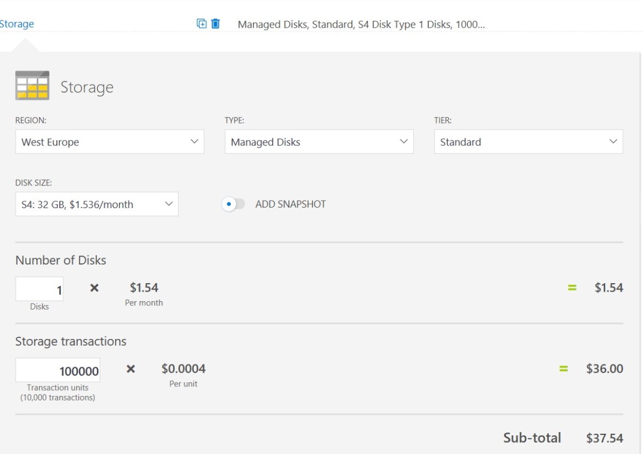
Task: Click the Storage table icon
Action: [32, 86]
